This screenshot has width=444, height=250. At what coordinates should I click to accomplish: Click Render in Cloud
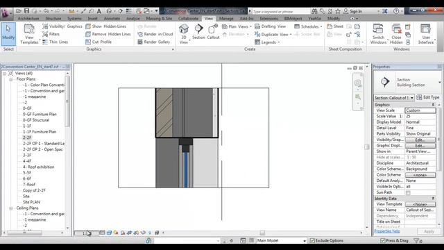[155, 34]
